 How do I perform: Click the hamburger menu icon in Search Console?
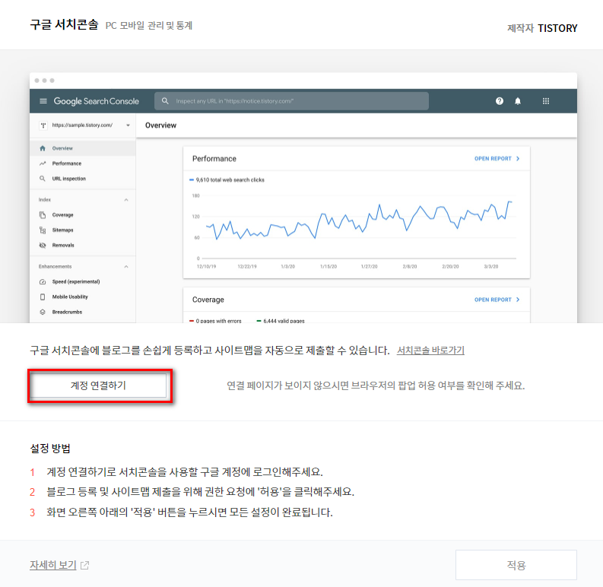coord(43,101)
